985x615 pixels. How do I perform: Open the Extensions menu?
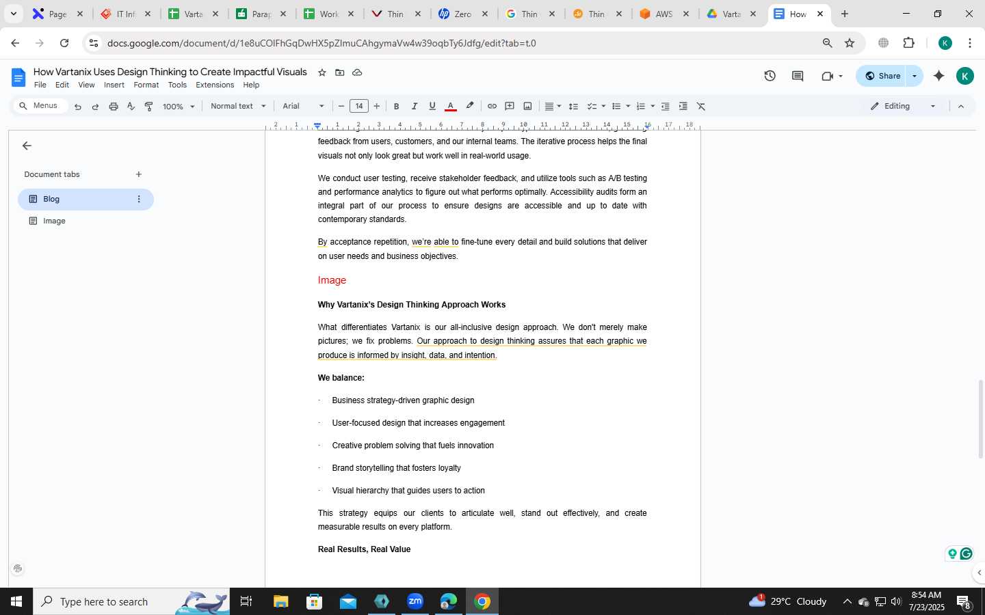click(x=215, y=85)
